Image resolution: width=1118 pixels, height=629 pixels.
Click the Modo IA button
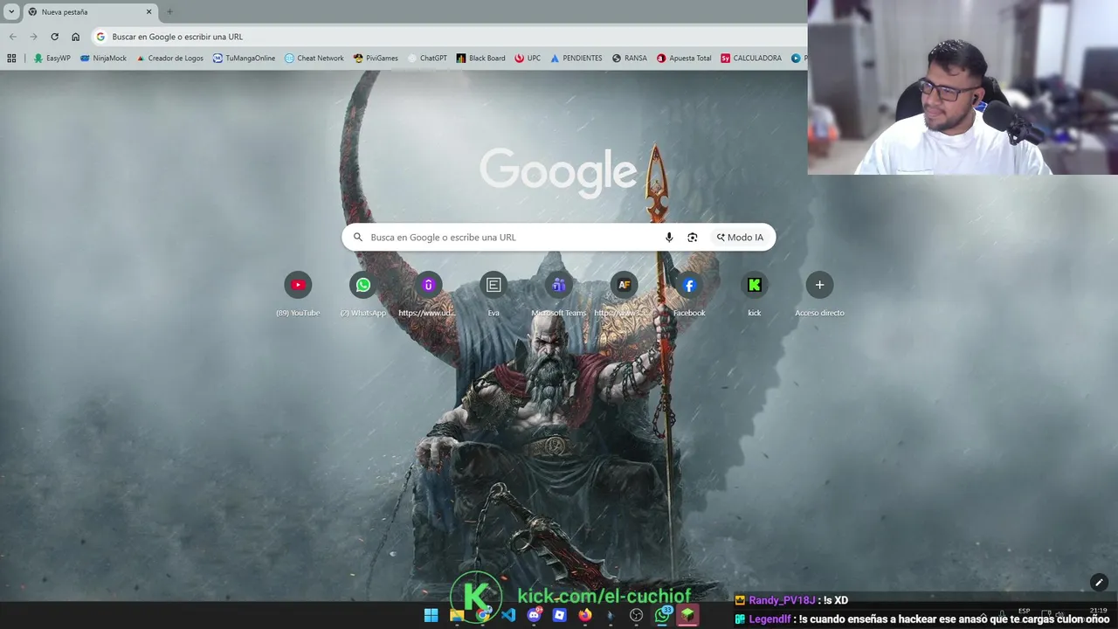coord(740,237)
